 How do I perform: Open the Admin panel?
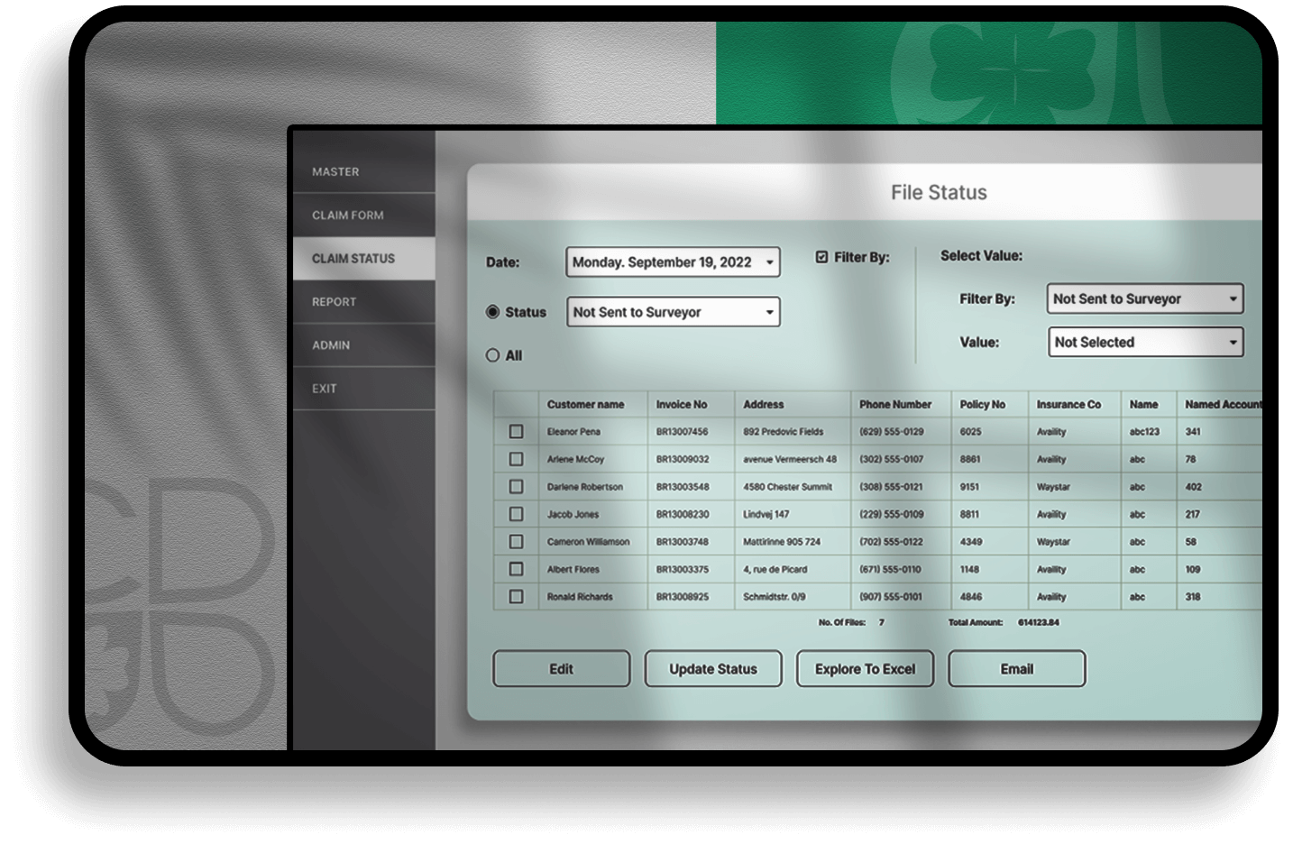364,344
